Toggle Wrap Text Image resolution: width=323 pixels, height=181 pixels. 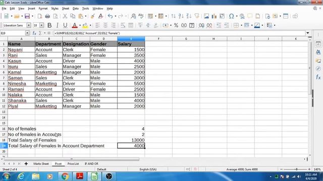pyautogui.click(x=123, y=25)
